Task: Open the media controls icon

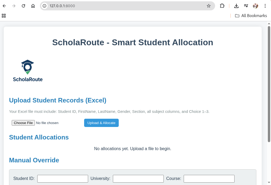Action: [x=246, y=6]
